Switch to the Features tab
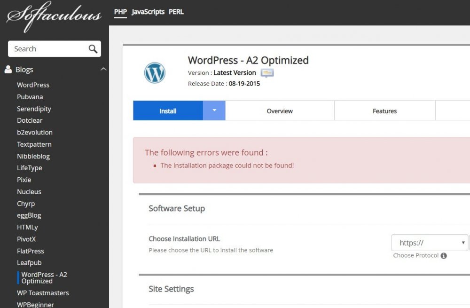 click(384, 111)
